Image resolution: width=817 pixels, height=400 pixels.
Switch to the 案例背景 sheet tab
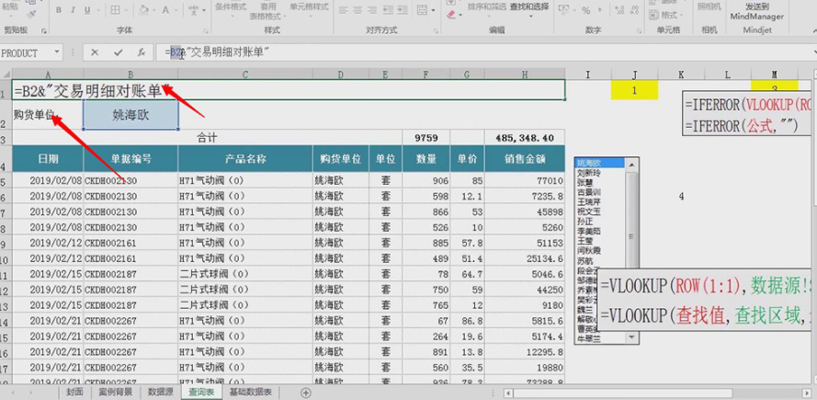tap(115, 392)
